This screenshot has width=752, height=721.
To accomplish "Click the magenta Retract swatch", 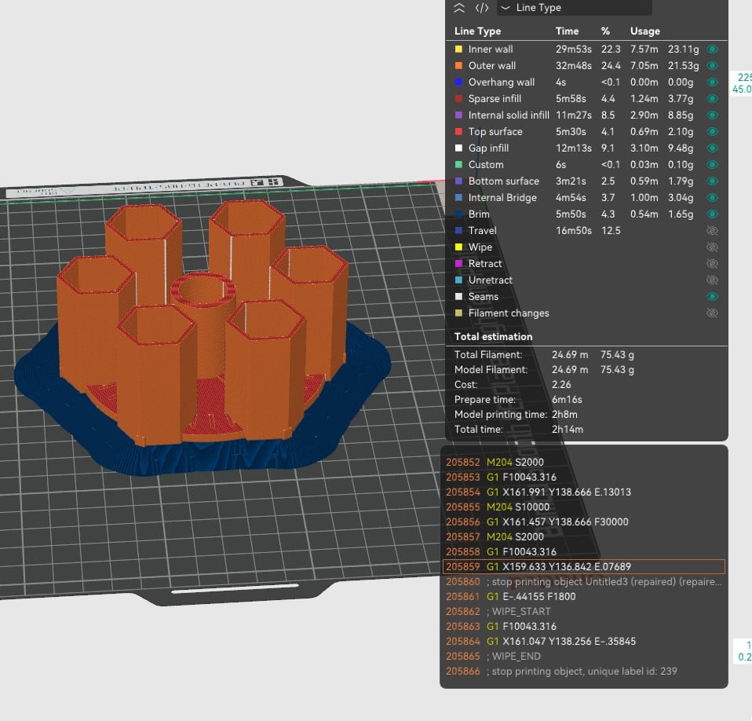I will tap(458, 263).
